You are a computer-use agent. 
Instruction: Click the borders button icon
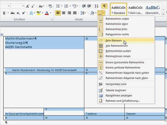[100, 13]
